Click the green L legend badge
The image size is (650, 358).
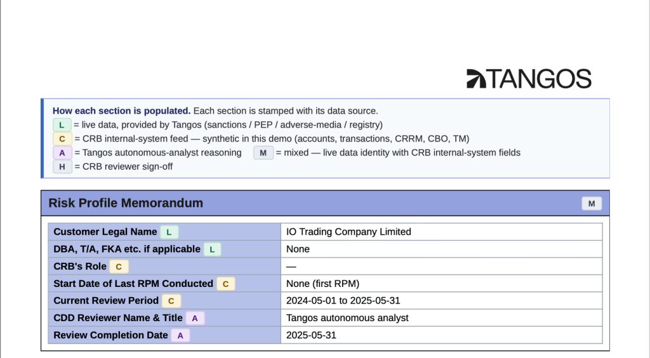point(62,124)
